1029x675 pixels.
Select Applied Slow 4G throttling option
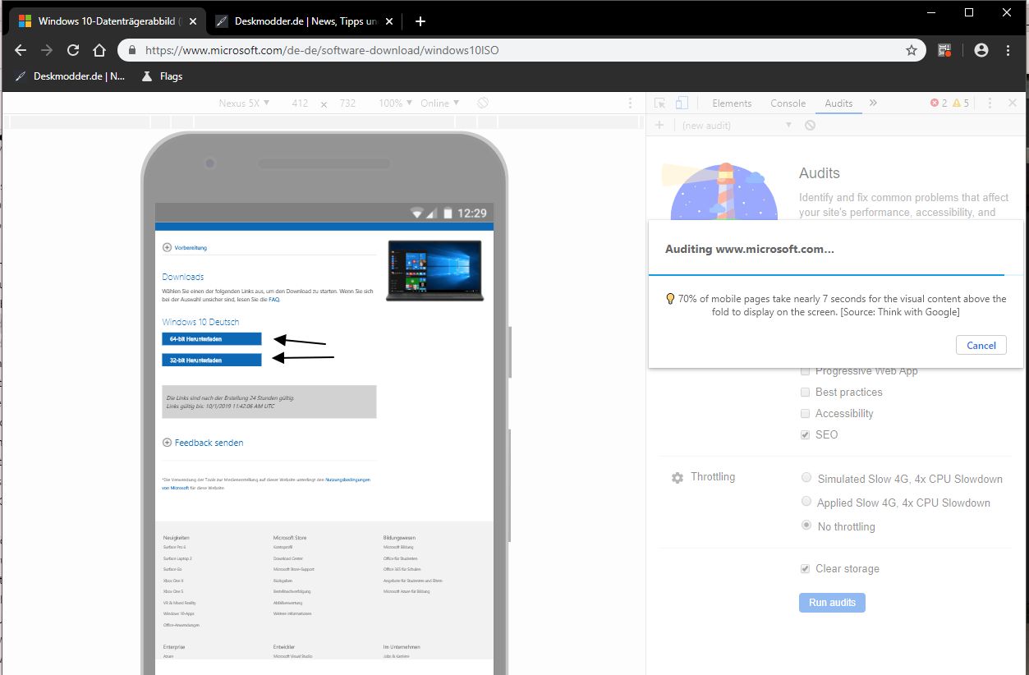point(807,502)
